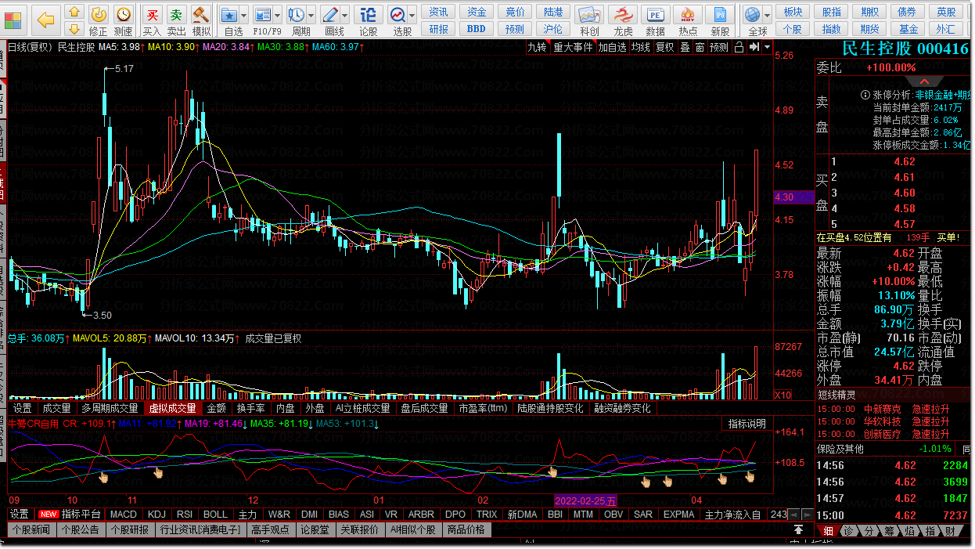
Task: Expand the 画线 dropdown arrow
Action: pyautogui.click(x=345, y=15)
